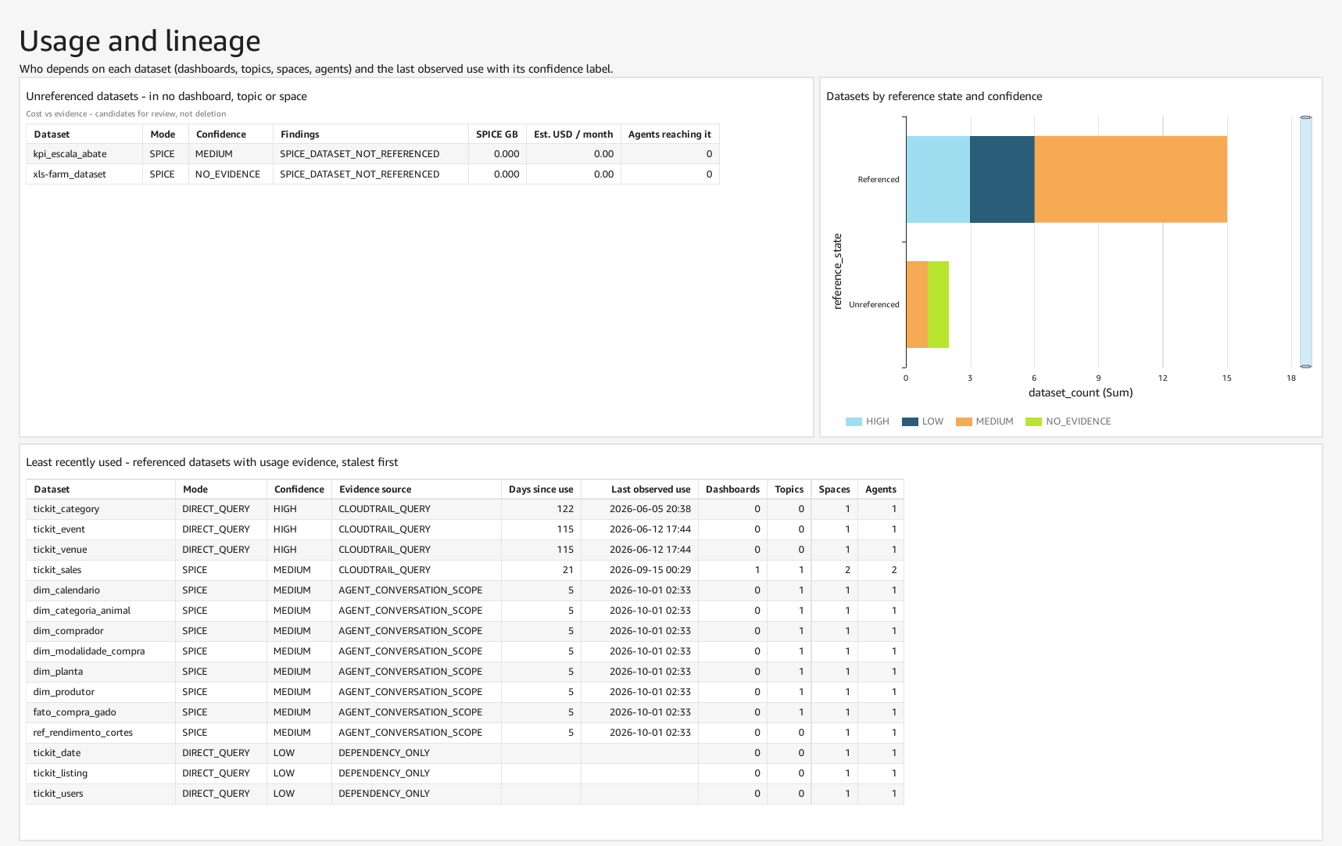
Task: Select the dim_produtor dataset cell
Action: (x=101, y=692)
